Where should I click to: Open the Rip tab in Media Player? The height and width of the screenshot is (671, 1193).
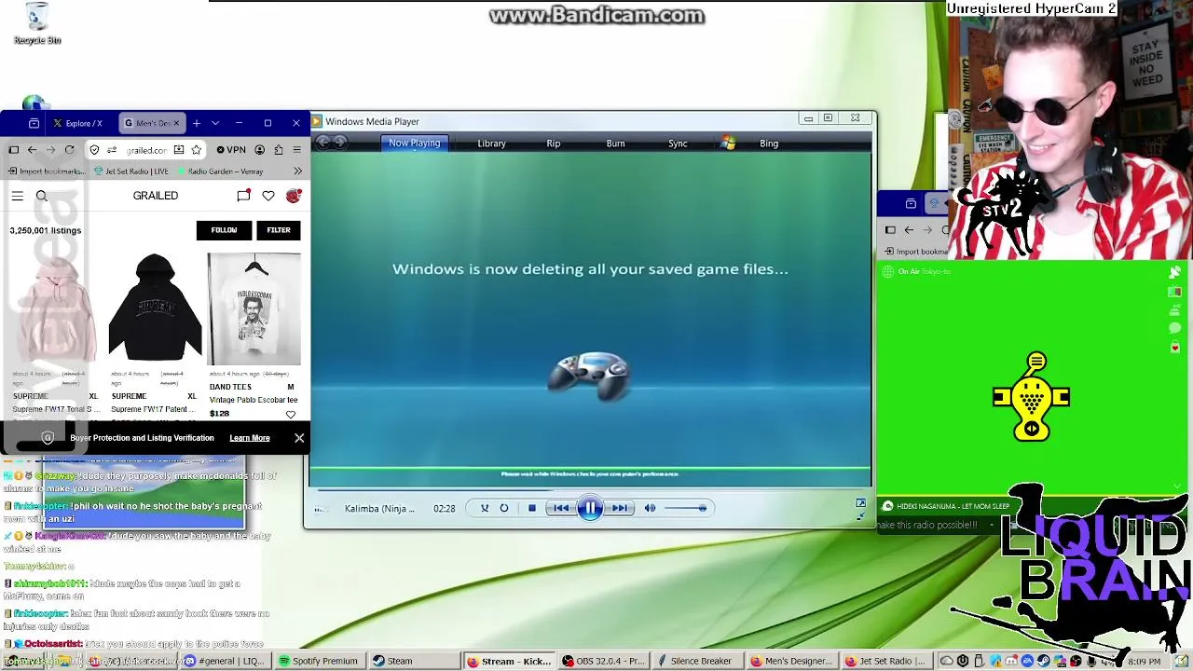[x=554, y=144]
